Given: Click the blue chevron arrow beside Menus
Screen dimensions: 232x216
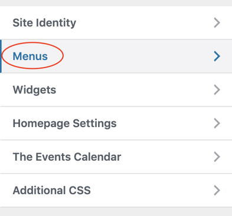Looking at the screenshot, I should click(217, 57).
